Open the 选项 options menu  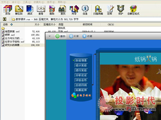click(x=51, y=2)
